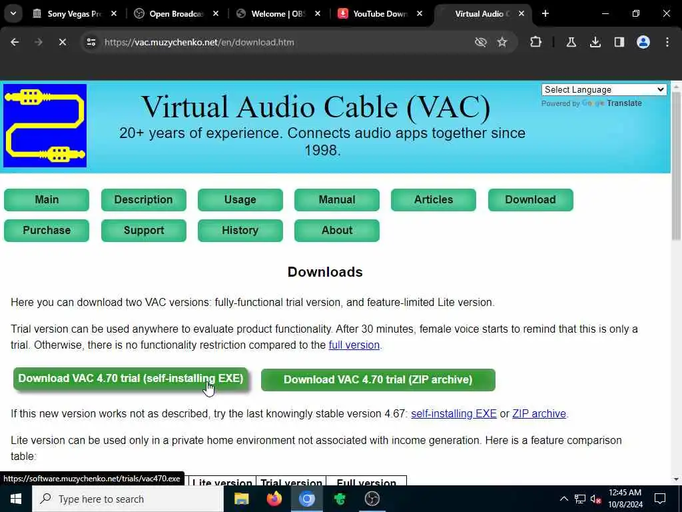Close the Virtual Audio Cable tab
This screenshot has height=512, width=682.
tap(521, 14)
